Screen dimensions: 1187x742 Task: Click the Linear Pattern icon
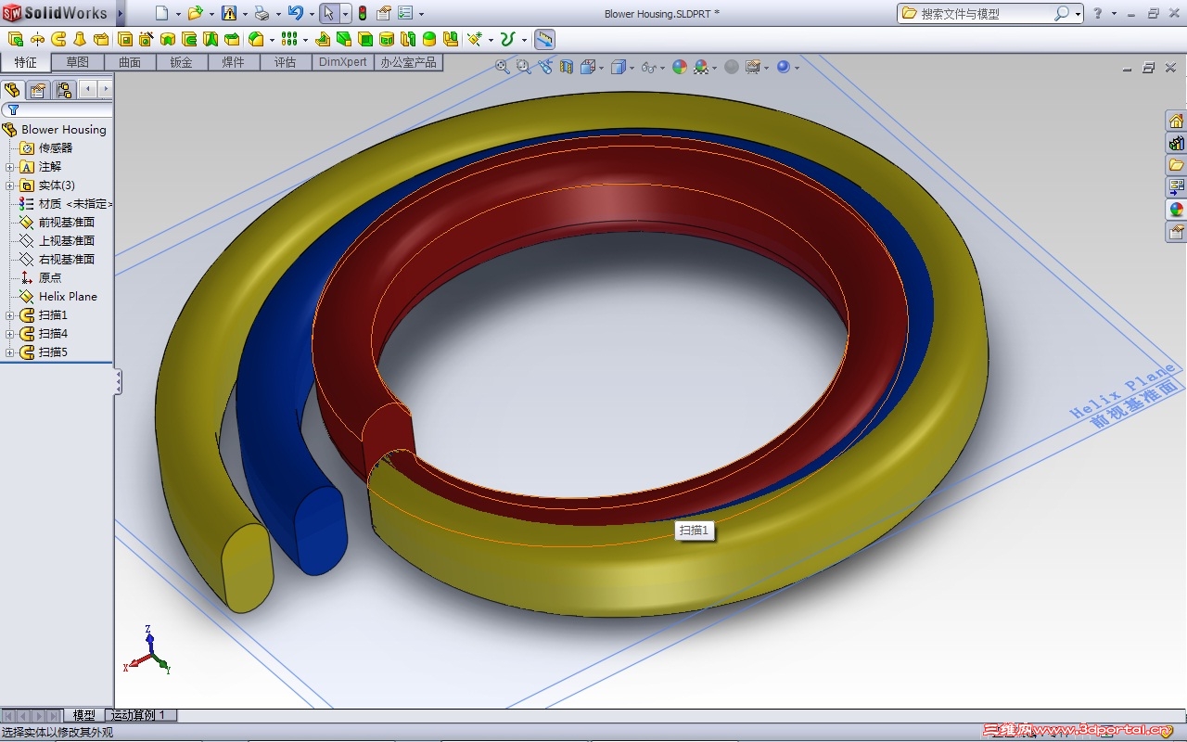[288, 39]
